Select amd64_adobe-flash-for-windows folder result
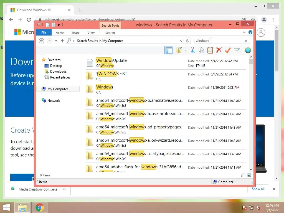284x213 pixels. 166,168
